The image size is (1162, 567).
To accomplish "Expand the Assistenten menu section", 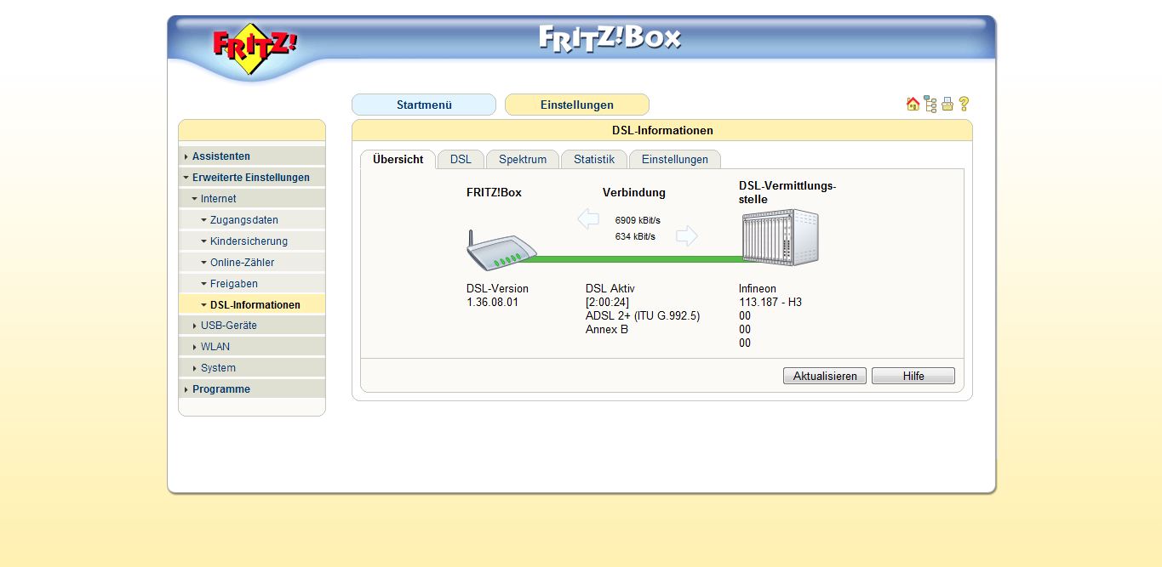I will tap(252, 156).
